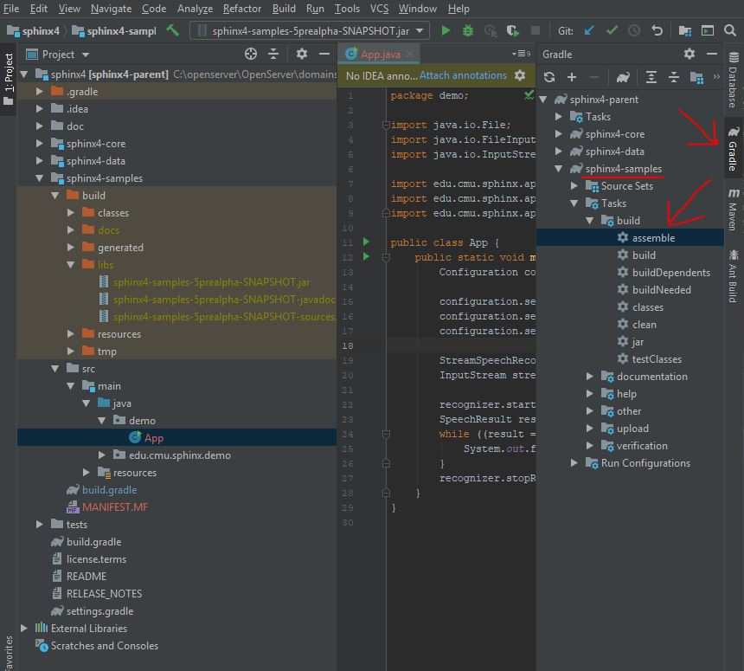Open Gradle panel settings gear

[x=689, y=54]
